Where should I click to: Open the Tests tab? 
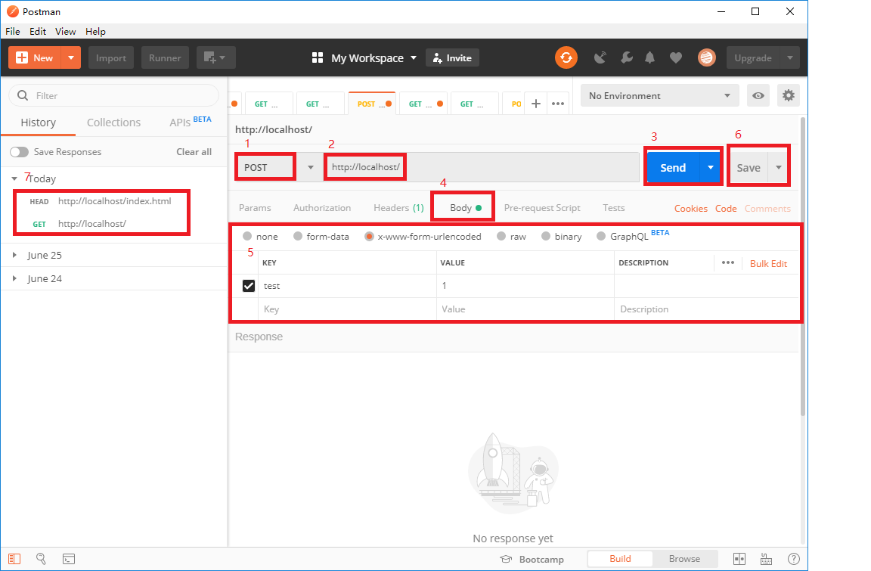(614, 208)
